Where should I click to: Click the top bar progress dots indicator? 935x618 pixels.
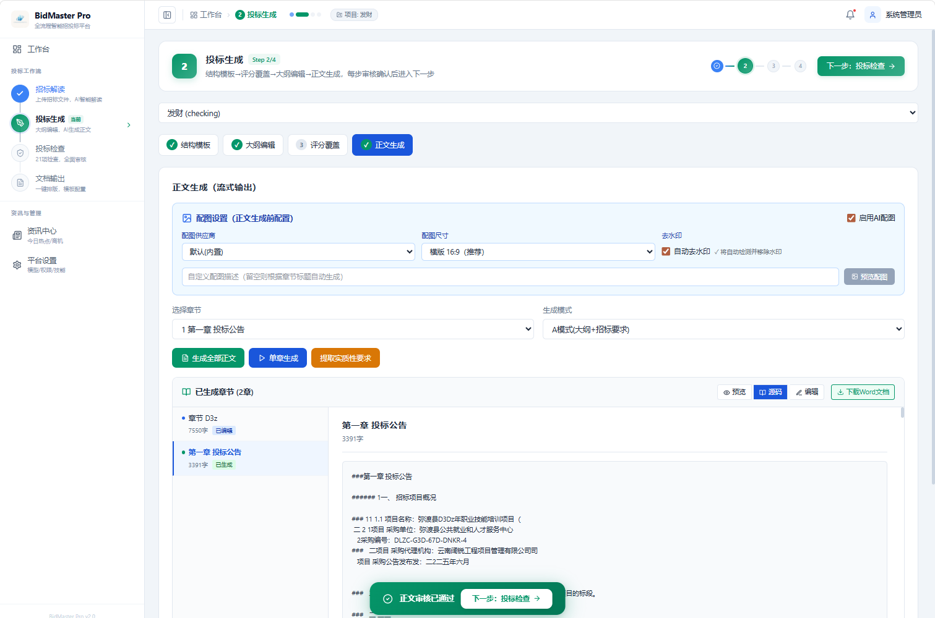coord(305,15)
